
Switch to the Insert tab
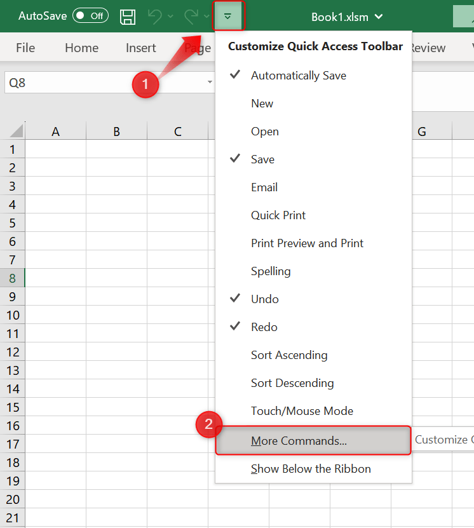tap(140, 47)
